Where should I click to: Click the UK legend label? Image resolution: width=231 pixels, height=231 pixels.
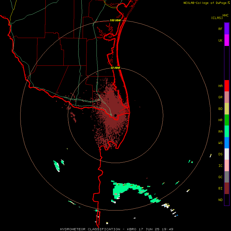click(x=220, y=40)
